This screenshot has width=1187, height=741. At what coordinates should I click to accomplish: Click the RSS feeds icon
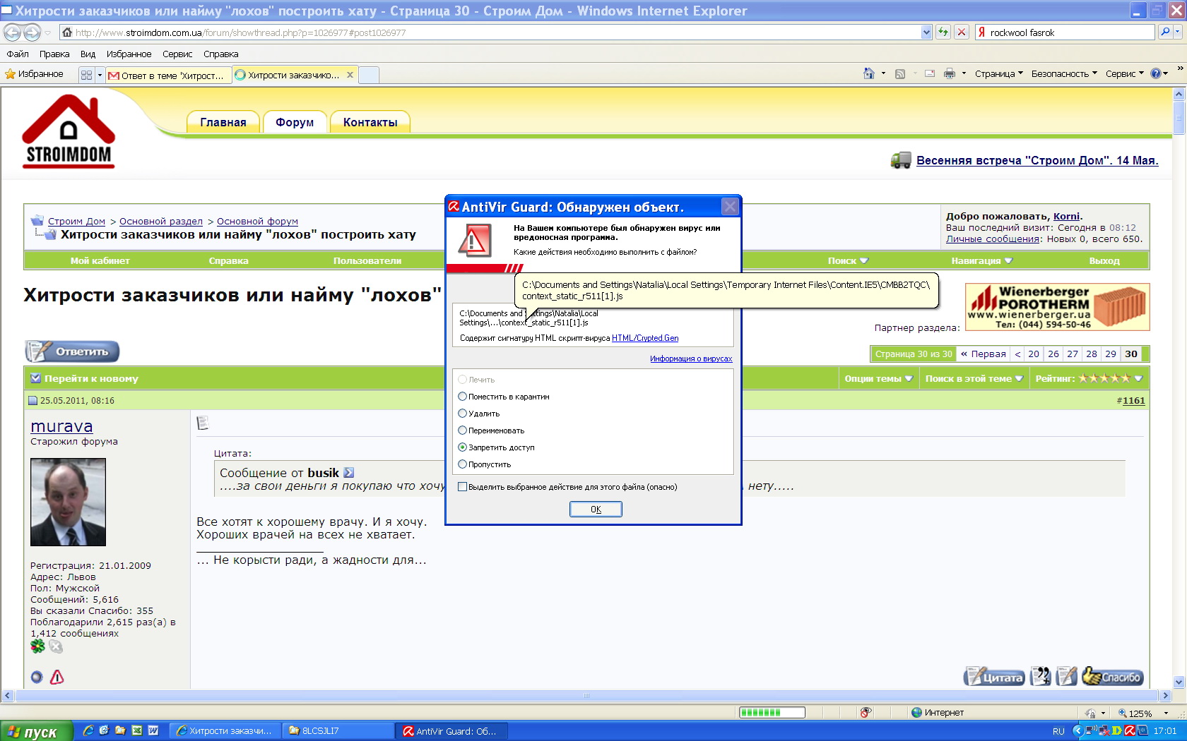(x=899, y=73)
